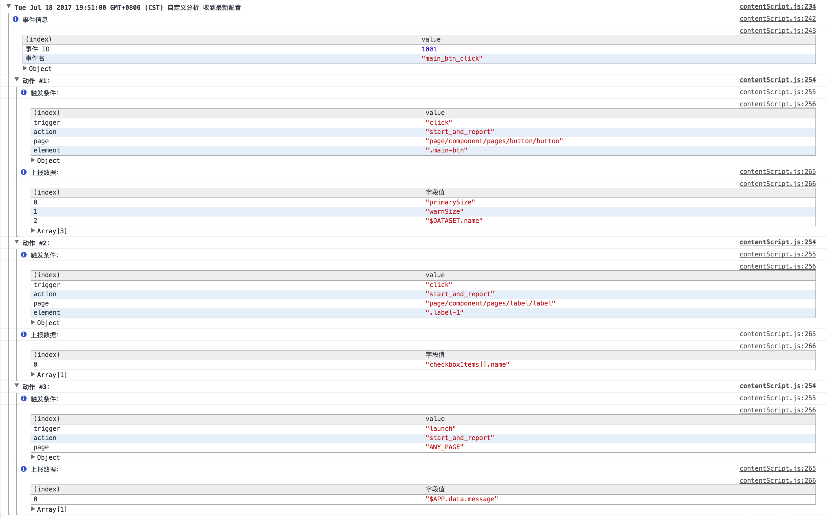Click info icon next to 动作 #1 触发条件

coord(24,92)
